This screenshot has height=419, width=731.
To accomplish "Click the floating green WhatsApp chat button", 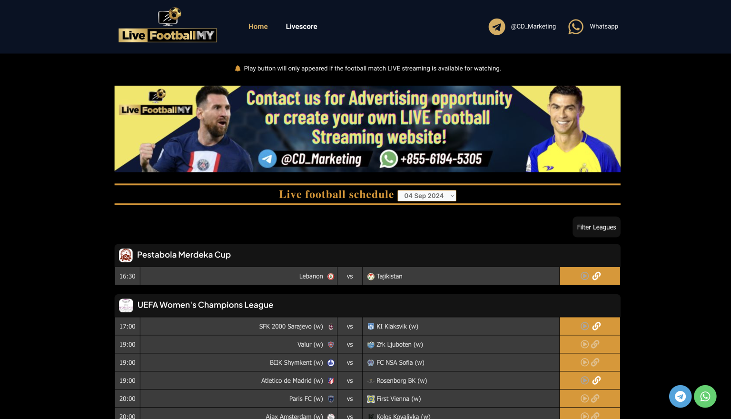I will pos(705,396).
